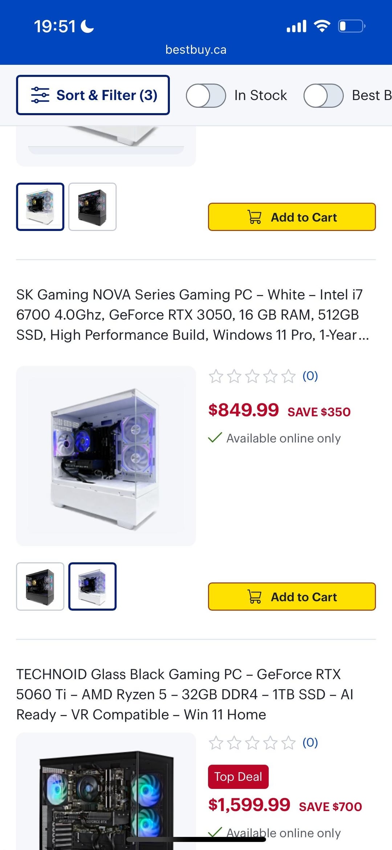Tap the Top Deal badge
Screen dimensions: 392x850
pyautogui.click(x=238, y=777)
